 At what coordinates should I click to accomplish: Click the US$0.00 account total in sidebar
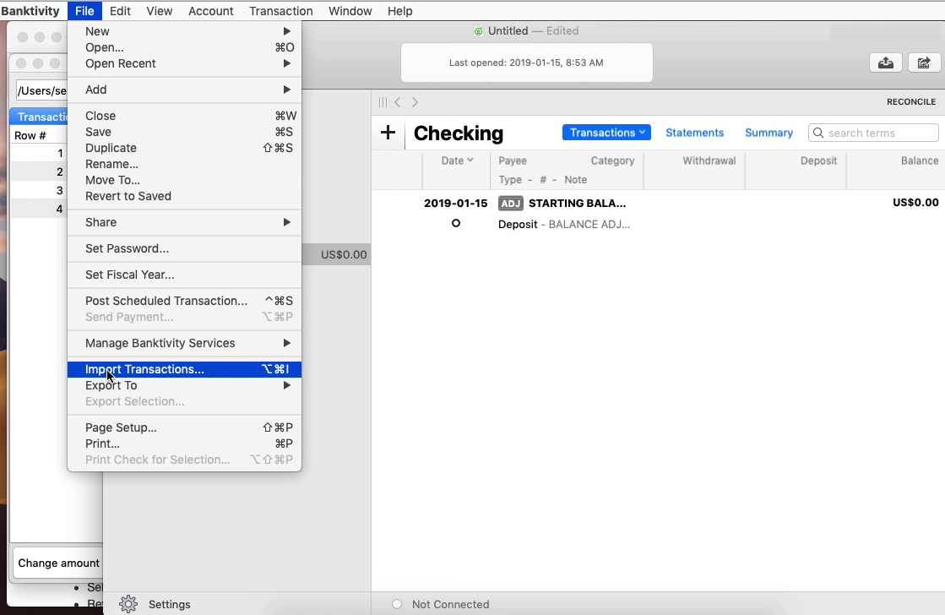[344, 254]
